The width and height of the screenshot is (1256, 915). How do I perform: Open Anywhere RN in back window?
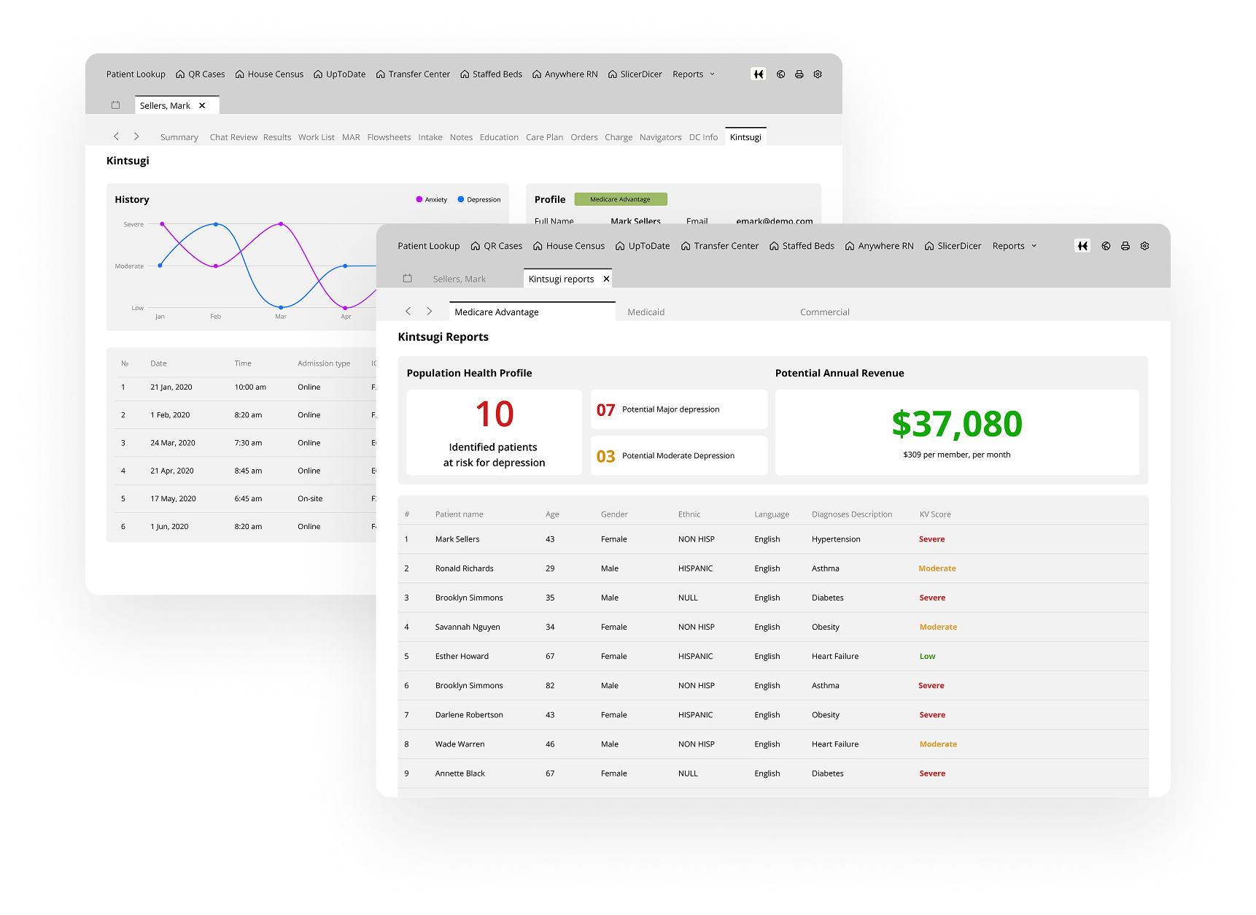pyautogui.click(x=565, y=74)
